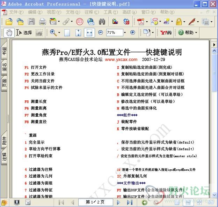Click the Acrobat document icon in menu bar
218x207 pixels.
(x=5, y=12)
